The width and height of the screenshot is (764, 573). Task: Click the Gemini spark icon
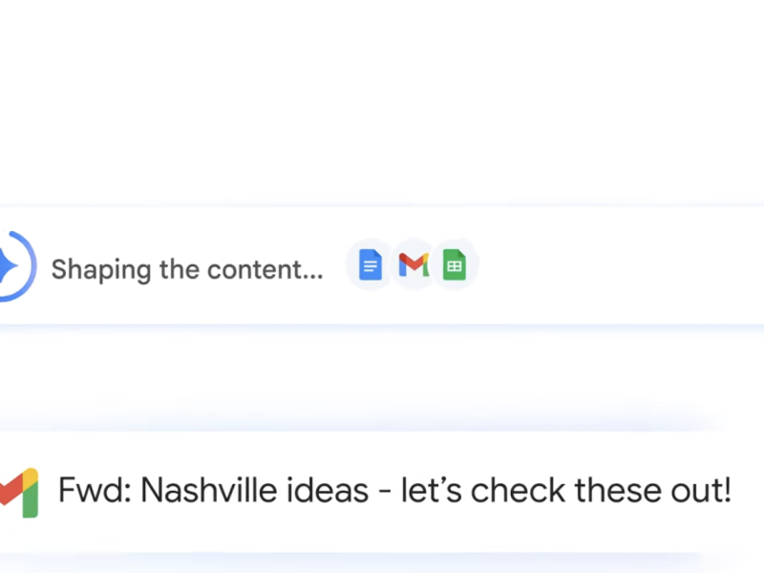(8, 266)
